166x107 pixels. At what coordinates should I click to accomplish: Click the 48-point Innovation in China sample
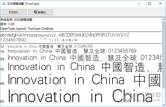point(66,79)
